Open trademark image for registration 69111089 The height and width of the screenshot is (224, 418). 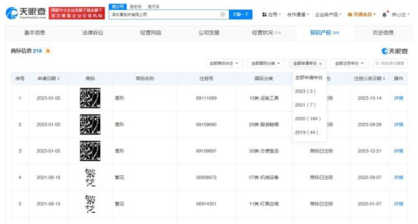90,98
